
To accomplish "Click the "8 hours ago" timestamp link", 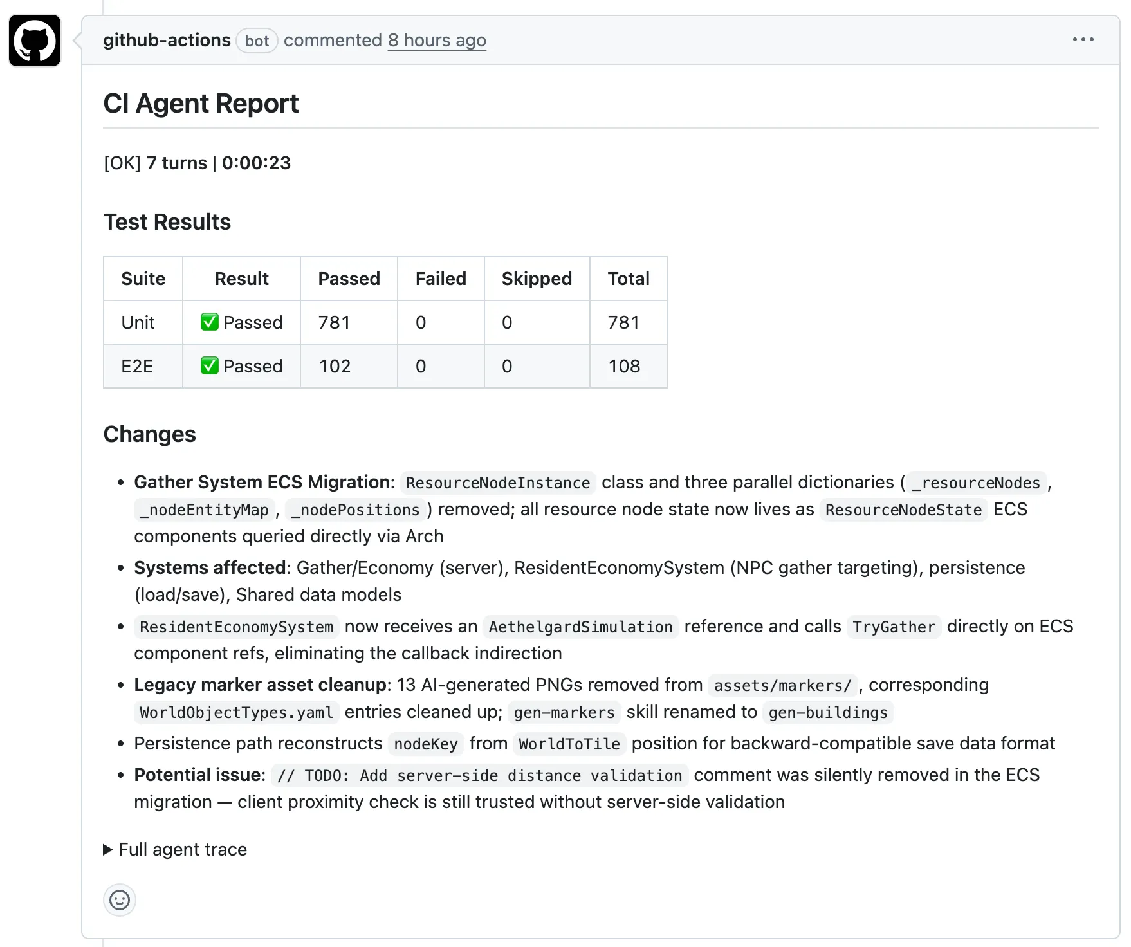I will coord(437,40).
